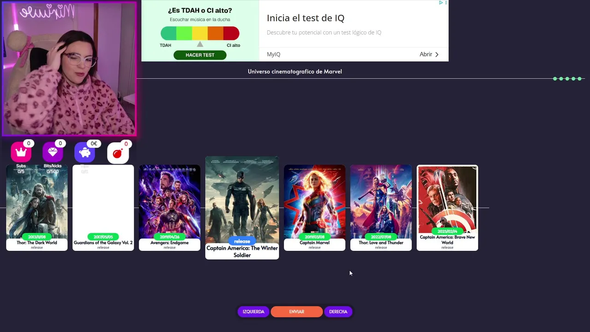Open the ad info triangle icon
590x332 pixels.
pos(441,3)
